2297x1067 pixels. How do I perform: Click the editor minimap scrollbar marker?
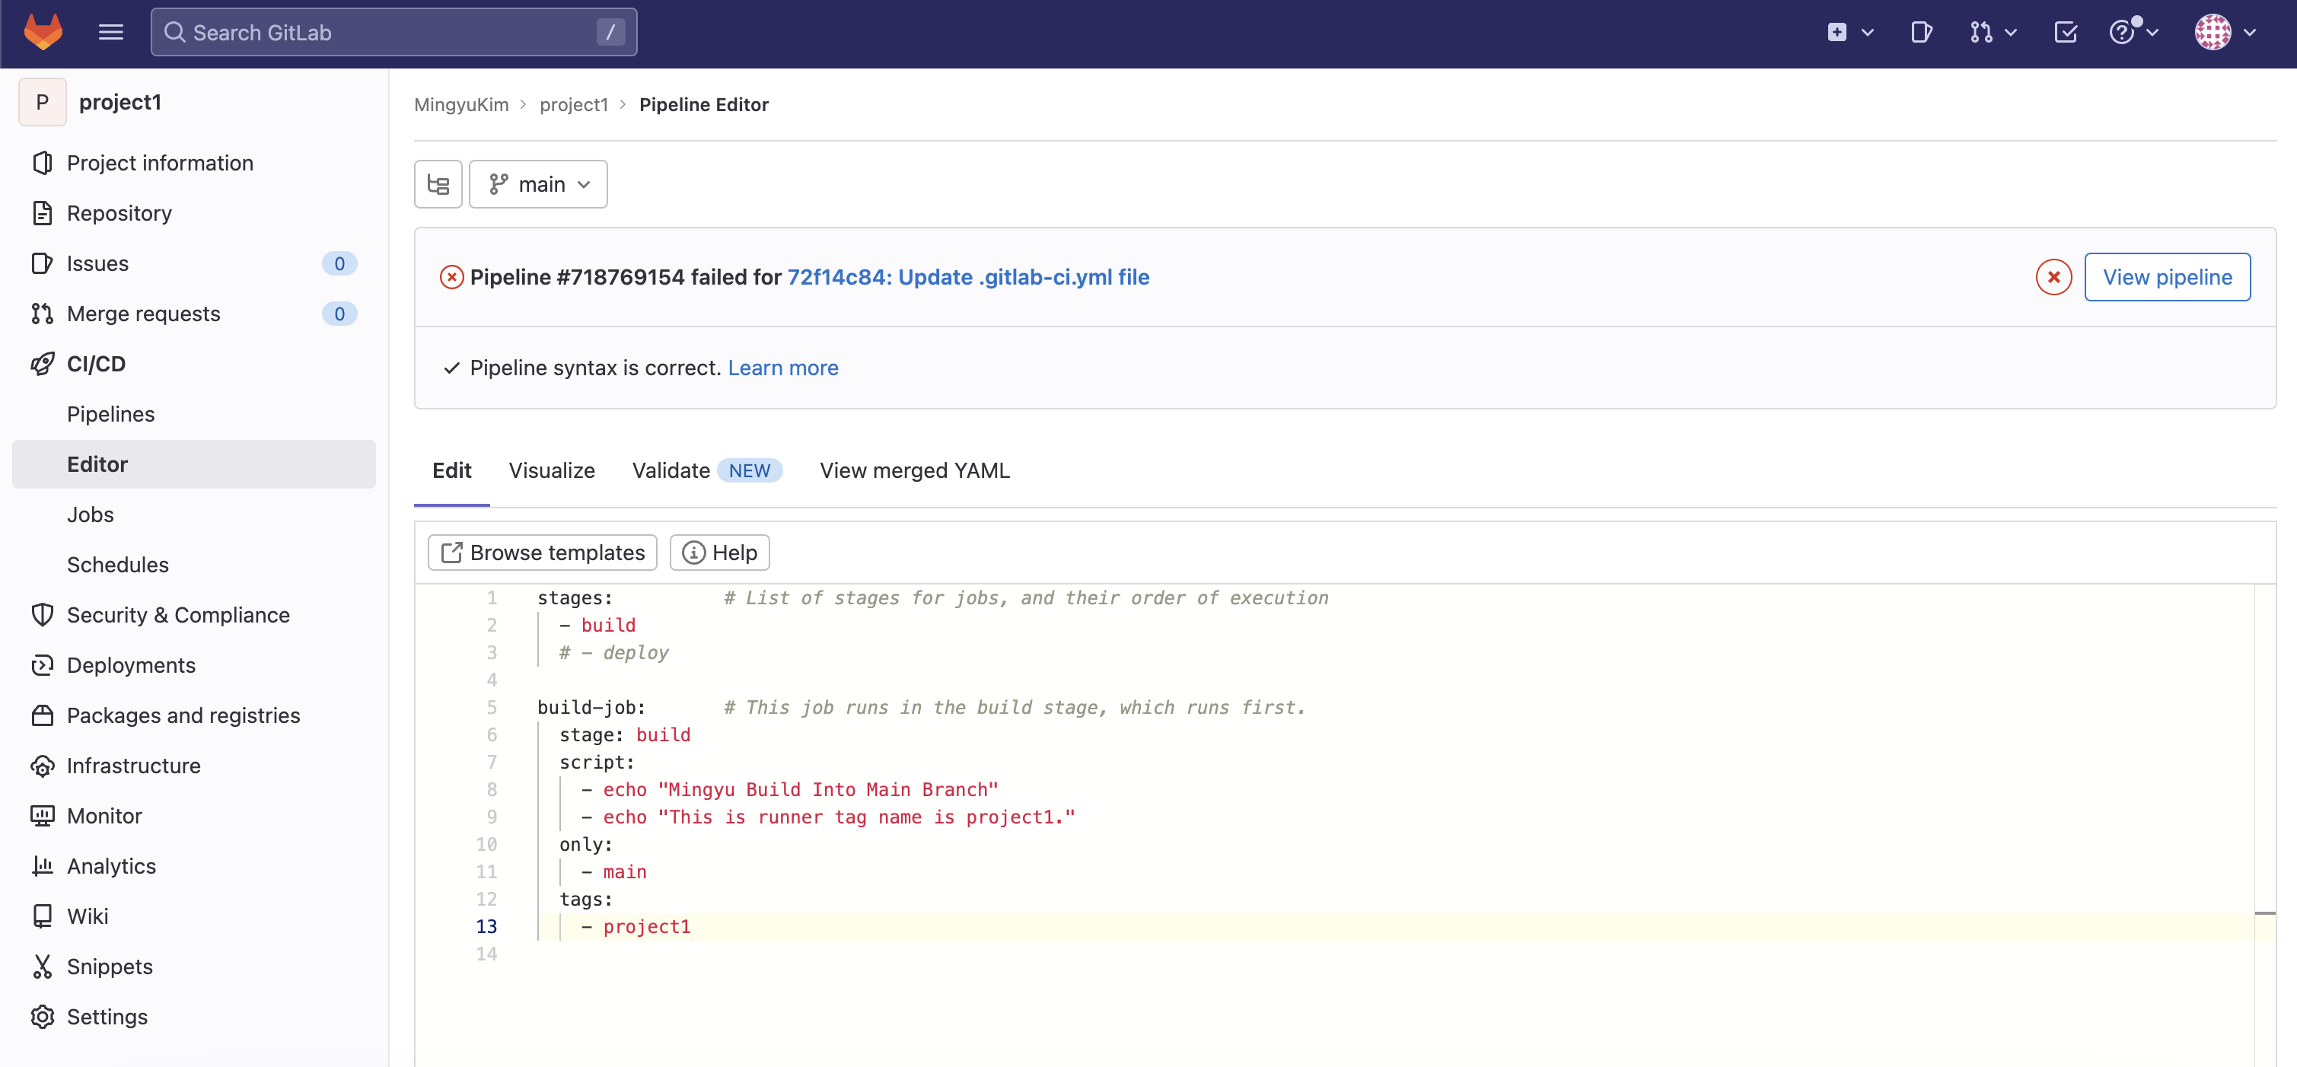[2264, 914]
